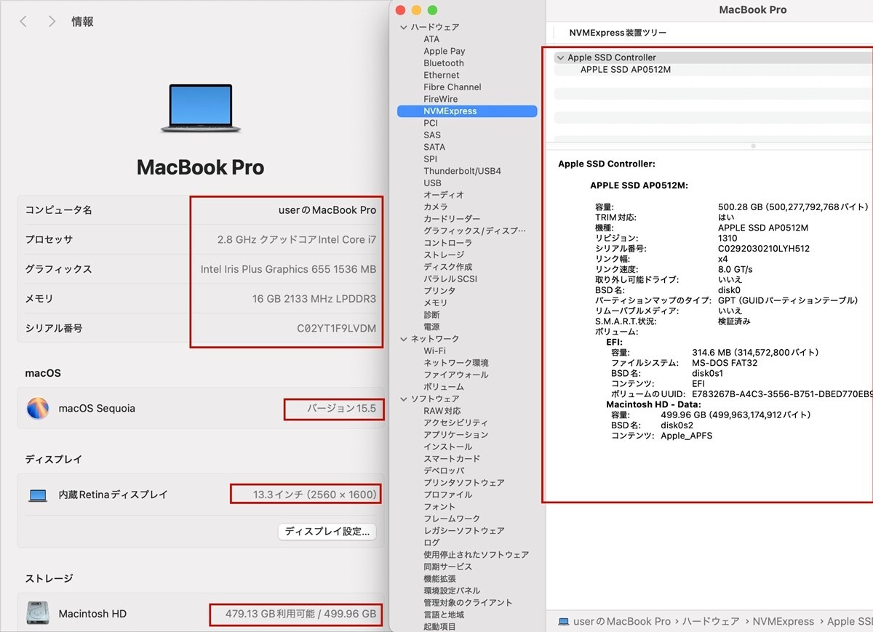Go back with the left chevron in 情報 window
873x632 pixels.
[x=23, y=22]
